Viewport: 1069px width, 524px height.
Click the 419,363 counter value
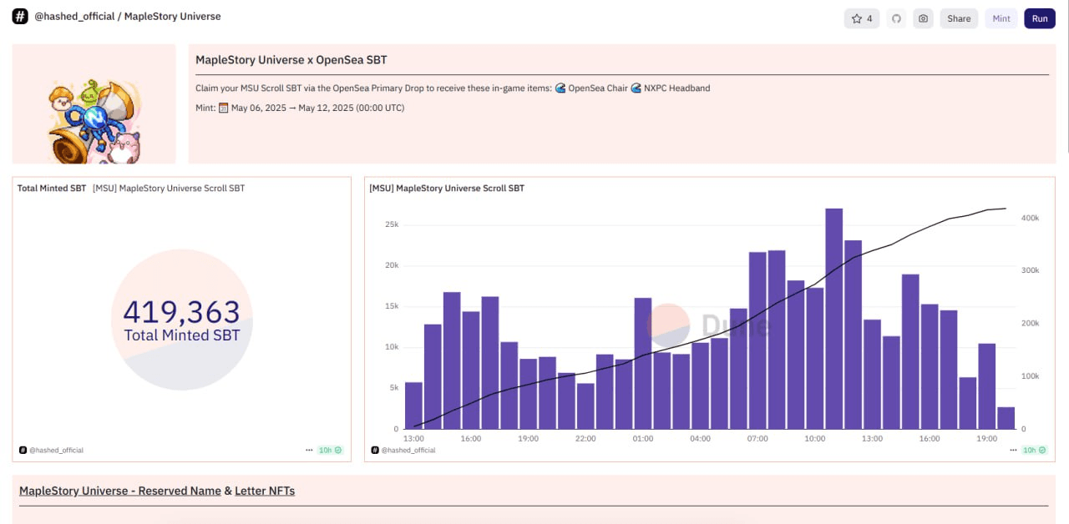pyautogui.click(x=181, y=312)
